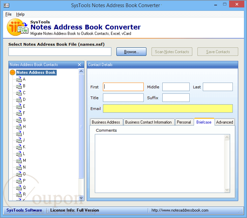Click the contact icon beside letter N

[x=19, y=167]
